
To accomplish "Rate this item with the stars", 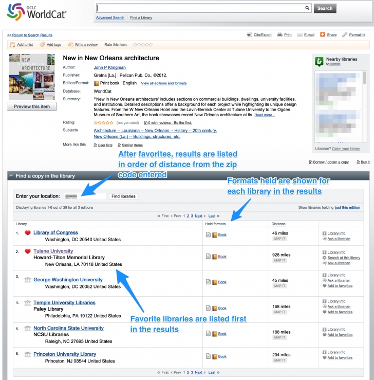I will pyautogui.click(x=143, y=45).
